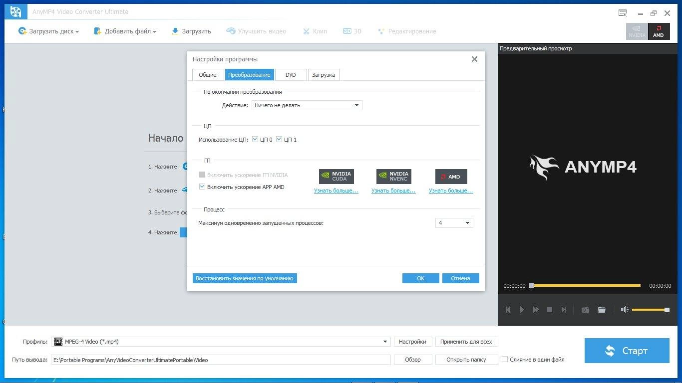Play the preview video
Image resolution: width=682 pixels, height=383 pixels.
click(522, 310)
